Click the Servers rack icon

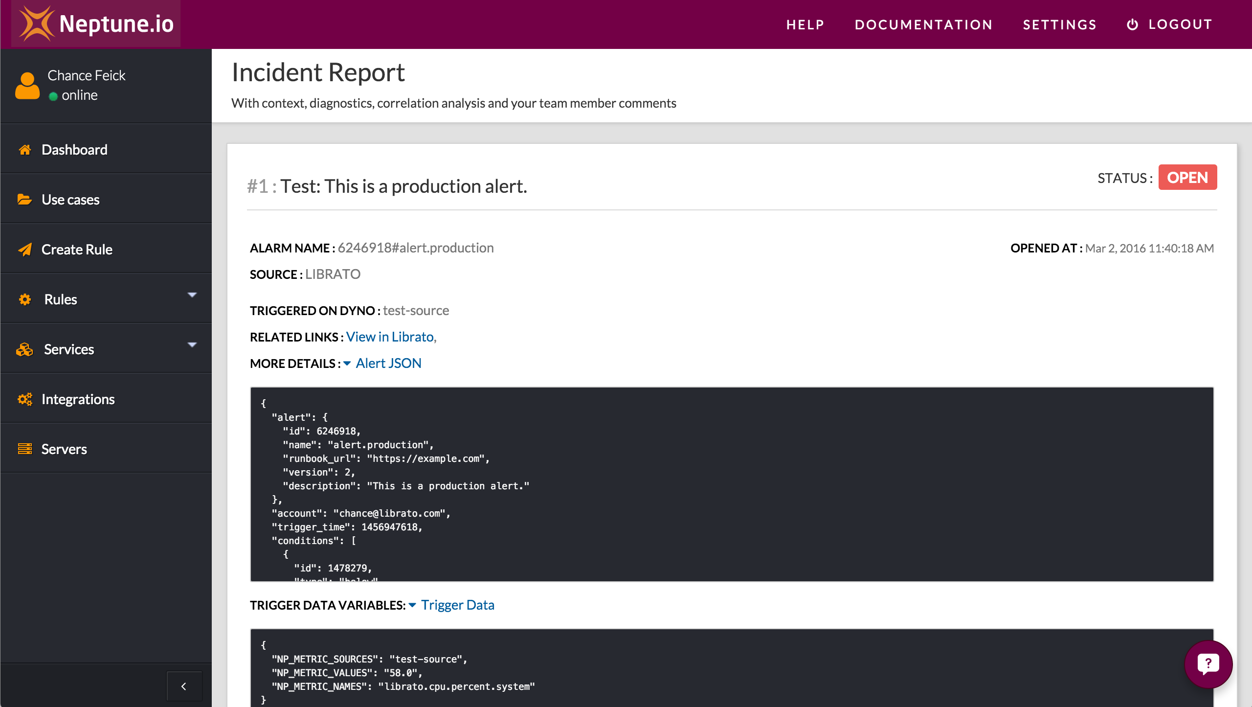pyautogui.click(x=25, y=449)
